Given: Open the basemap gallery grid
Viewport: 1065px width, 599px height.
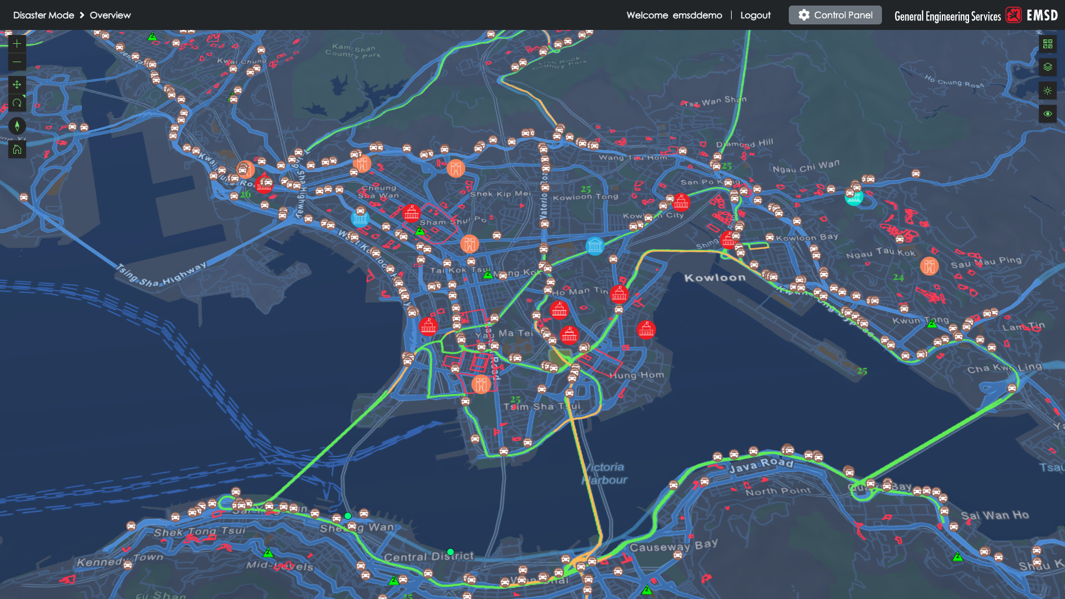Looking at the screenshot, I should [1047, 44].
